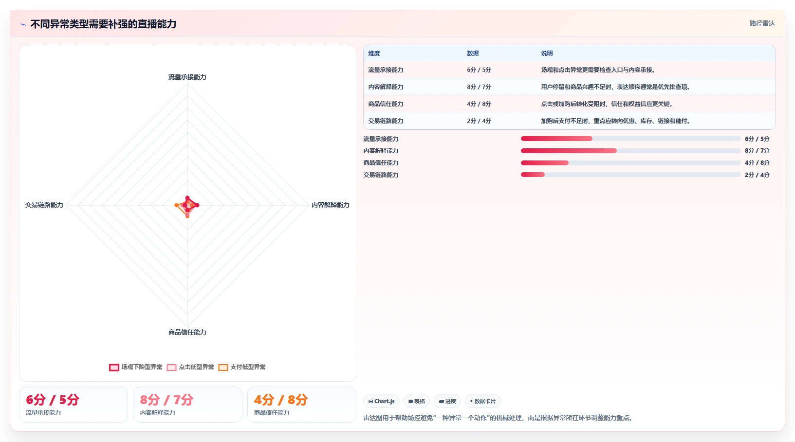The width and height of the screenshot is (795, 442).
Task: Click radar axis label 内容解释能力
Action: (x=331, y=205)
